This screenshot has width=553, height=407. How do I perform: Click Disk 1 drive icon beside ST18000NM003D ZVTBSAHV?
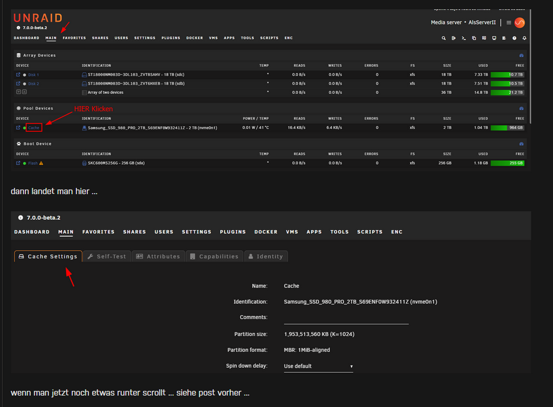84,75
